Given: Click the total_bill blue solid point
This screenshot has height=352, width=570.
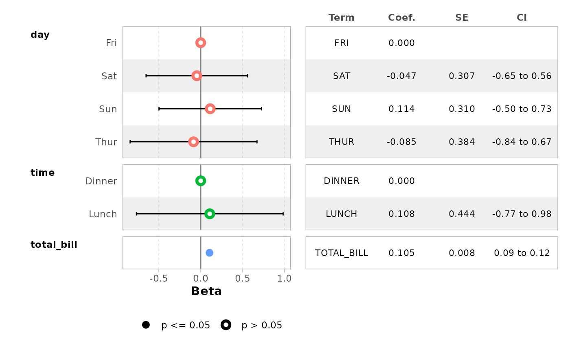Looking at the screenshot, I should click(x=209, y=253).
